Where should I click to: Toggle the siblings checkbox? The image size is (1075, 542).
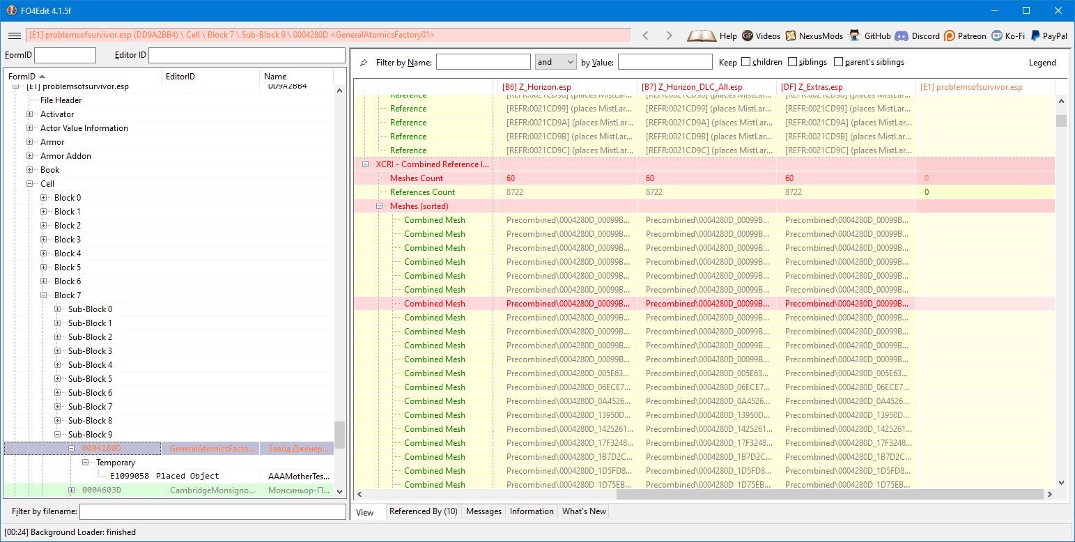point(792,62)
